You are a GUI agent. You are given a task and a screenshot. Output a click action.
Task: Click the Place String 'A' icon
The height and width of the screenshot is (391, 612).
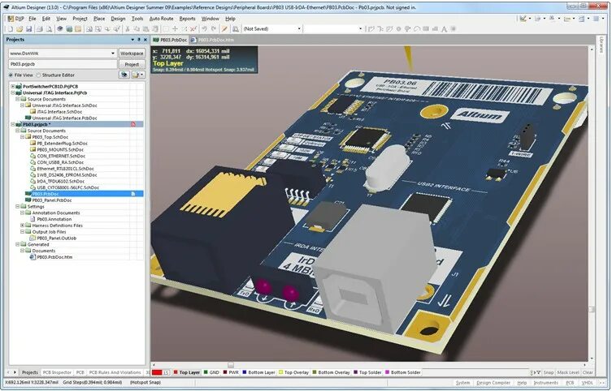[x=444, y=29]
